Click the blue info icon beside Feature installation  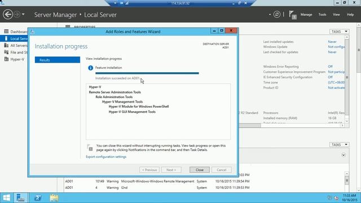coord(90,68)
